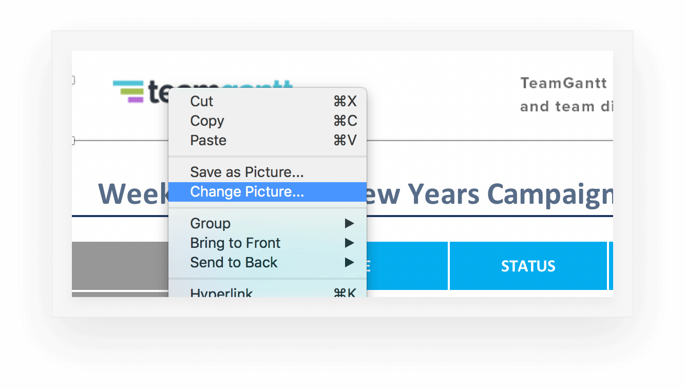Image resolution: width=685 pixels, height=389 pixels.
Task: Click the STATUS column header cell
Action: coord(528,266)
